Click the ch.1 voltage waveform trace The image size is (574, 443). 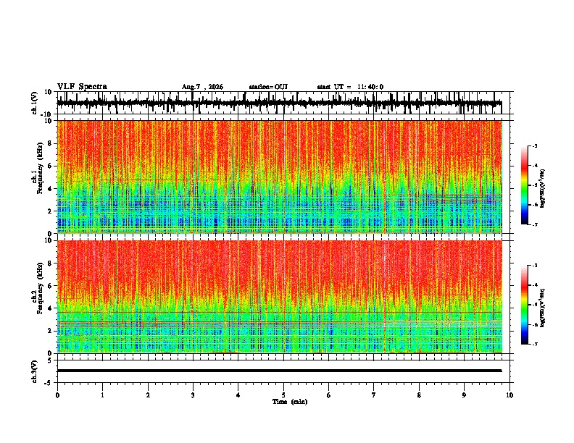pyautogui.click(x=279, y=104)
